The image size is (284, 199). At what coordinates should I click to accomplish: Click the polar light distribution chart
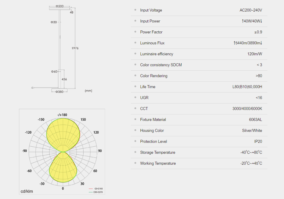(x=63, y=151)
